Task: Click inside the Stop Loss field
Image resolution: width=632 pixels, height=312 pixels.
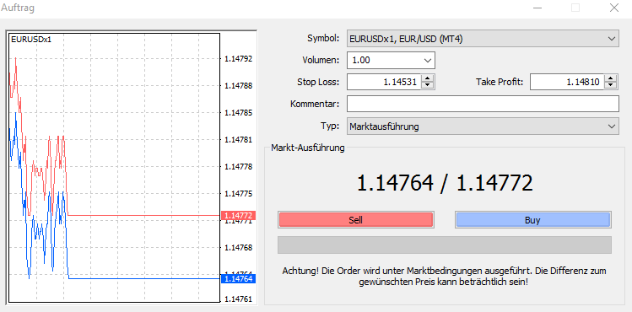Action: (384, 82)
